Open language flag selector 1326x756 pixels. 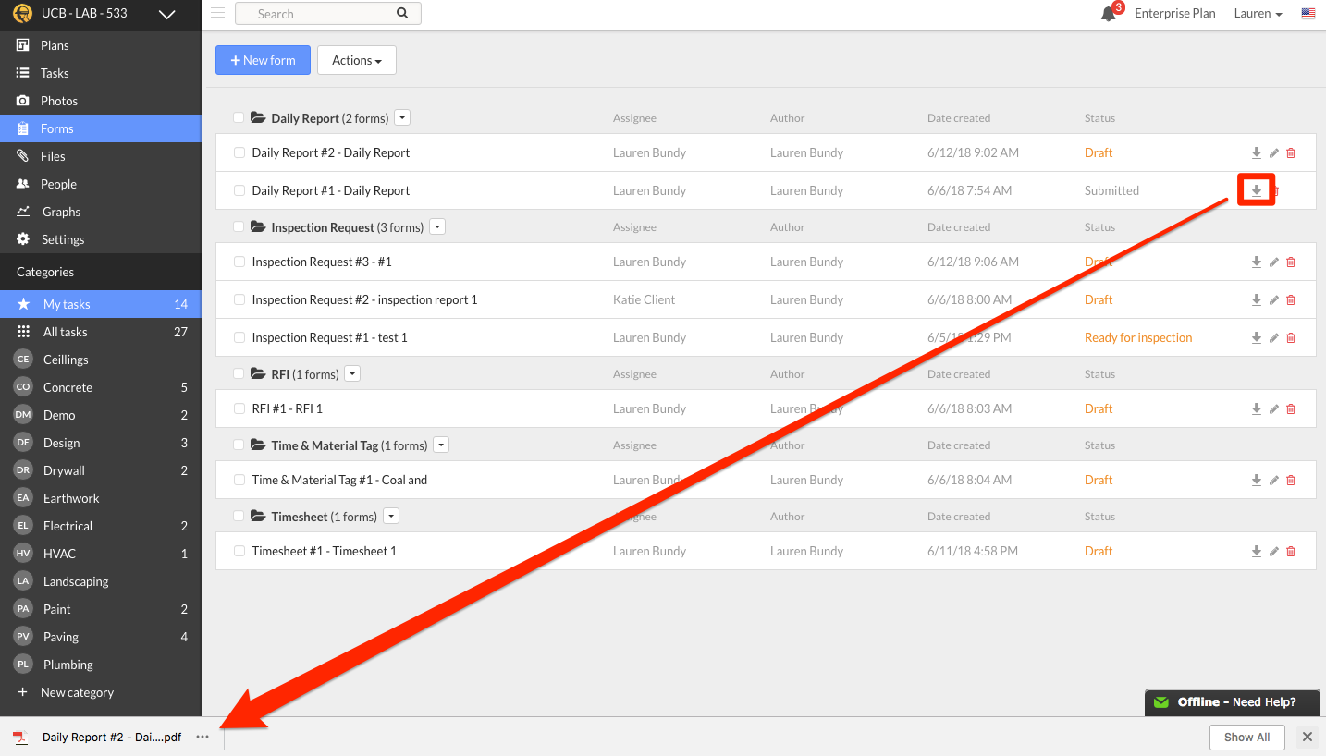(x=1308, y=14)
